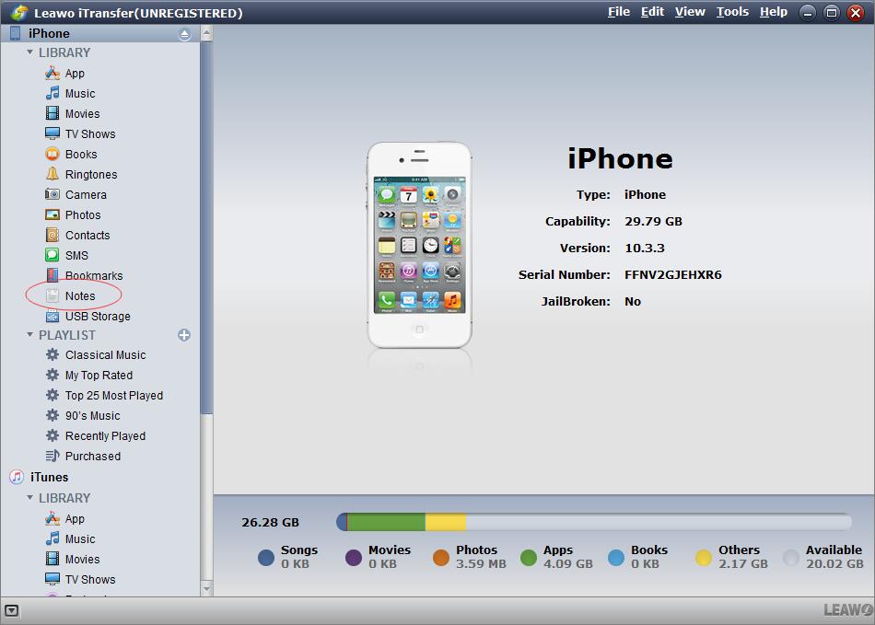Open the Edit menu
This screenshot has width=875, height=625.
652,12
